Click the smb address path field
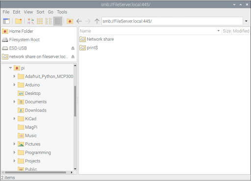 pos(172,21)
